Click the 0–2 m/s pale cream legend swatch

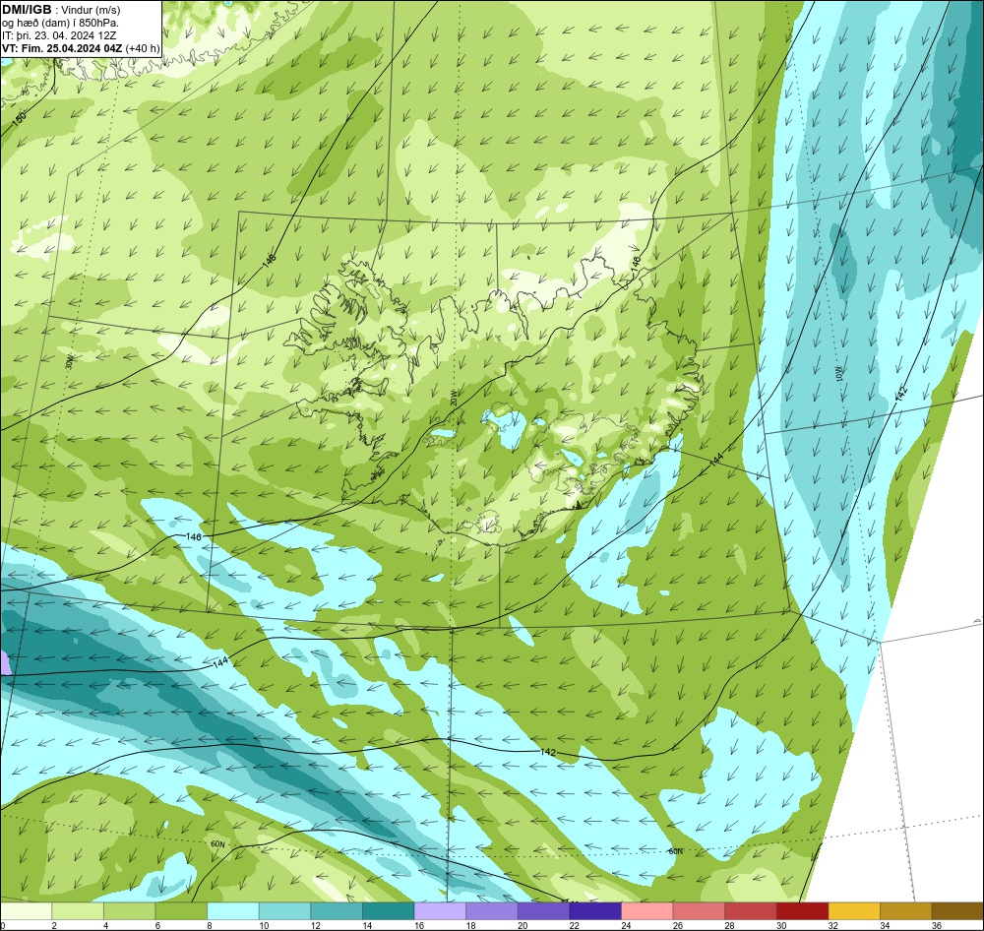click(26, 911)
